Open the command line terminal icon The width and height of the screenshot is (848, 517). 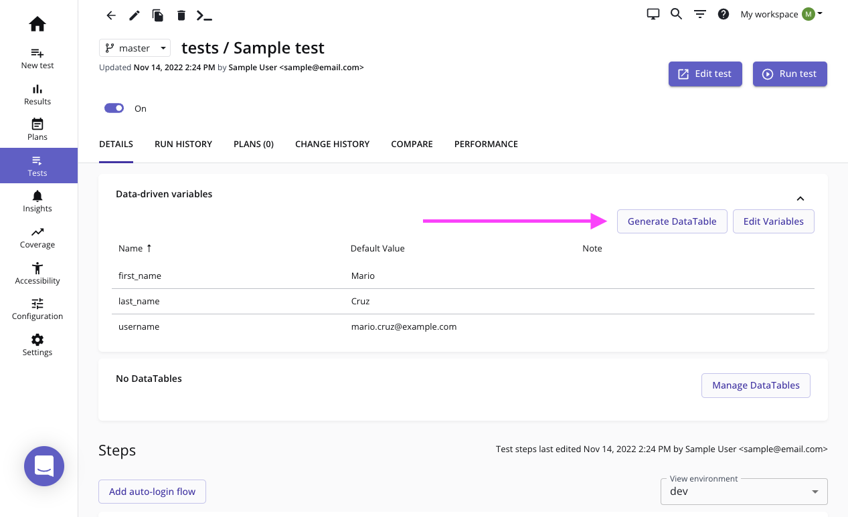click(203, 15)
